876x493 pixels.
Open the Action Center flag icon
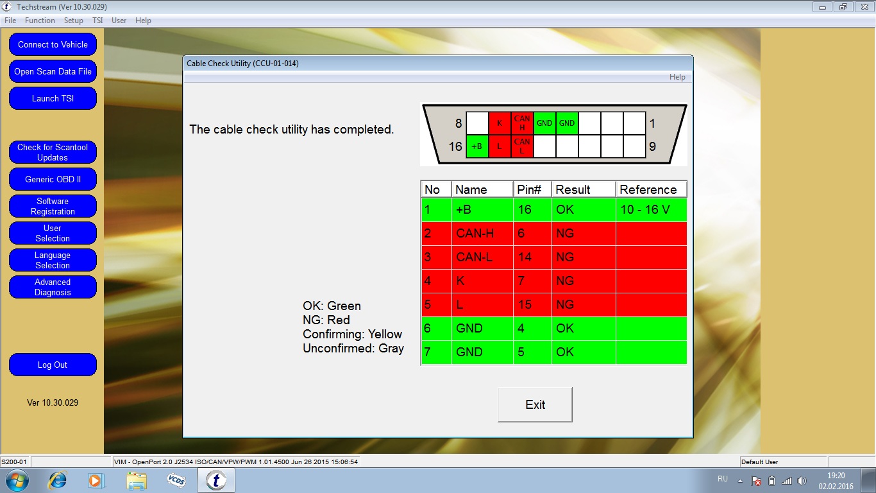coord(756,480)
